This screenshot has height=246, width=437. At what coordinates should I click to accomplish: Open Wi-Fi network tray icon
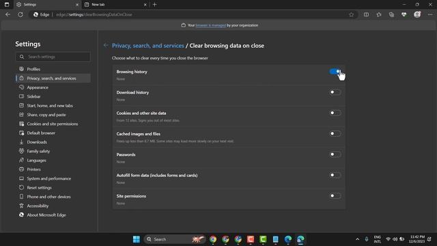(x=388, y=239)
